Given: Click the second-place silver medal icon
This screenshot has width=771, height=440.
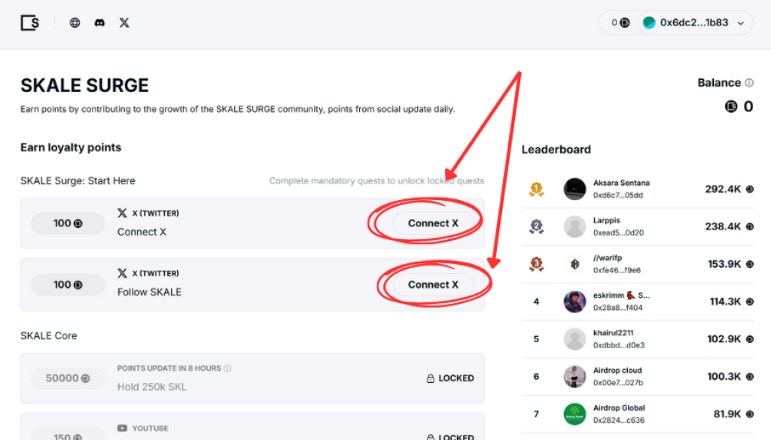Looking at the screenshot, I should coord(536,226).
